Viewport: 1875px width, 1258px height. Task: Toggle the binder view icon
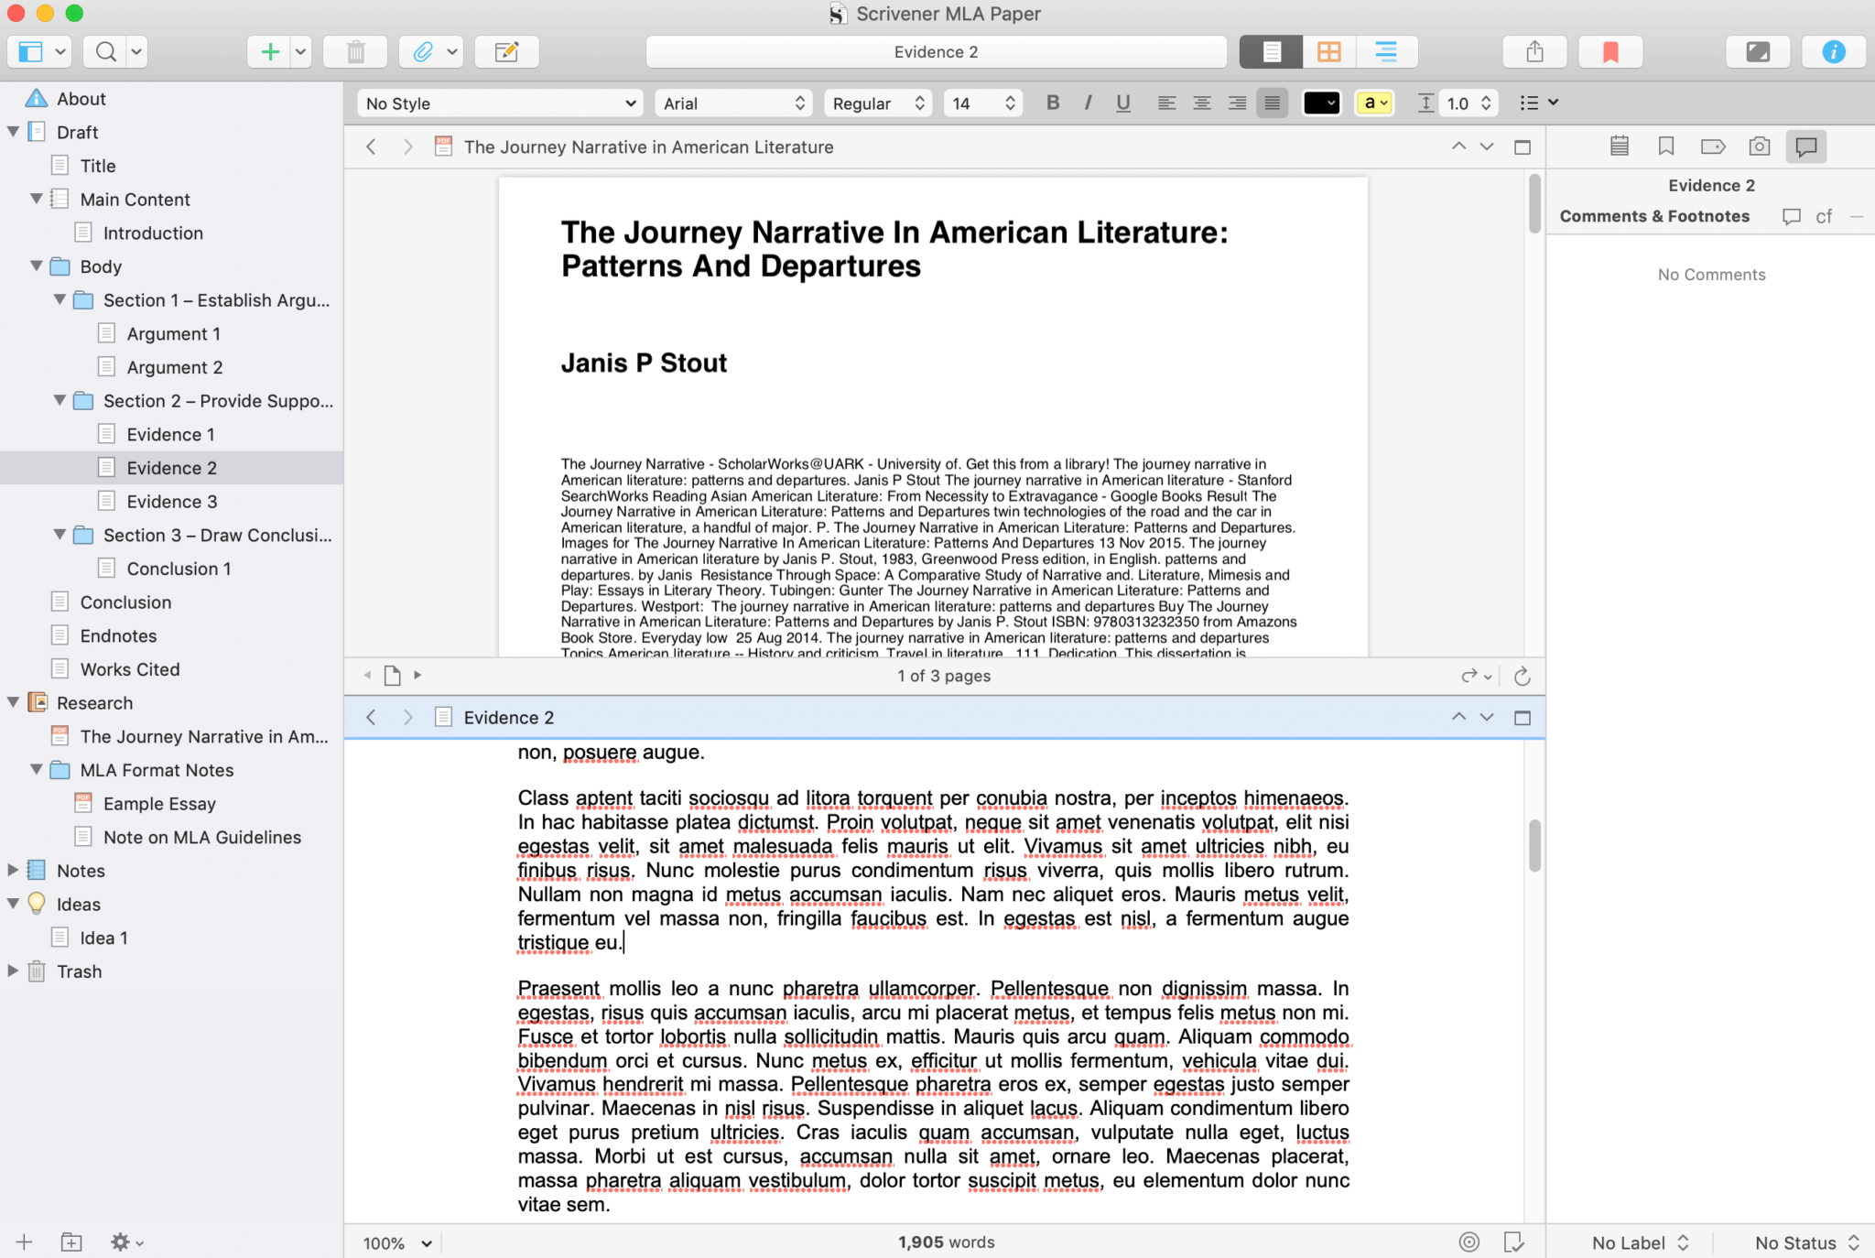click(x=31, y=51)
